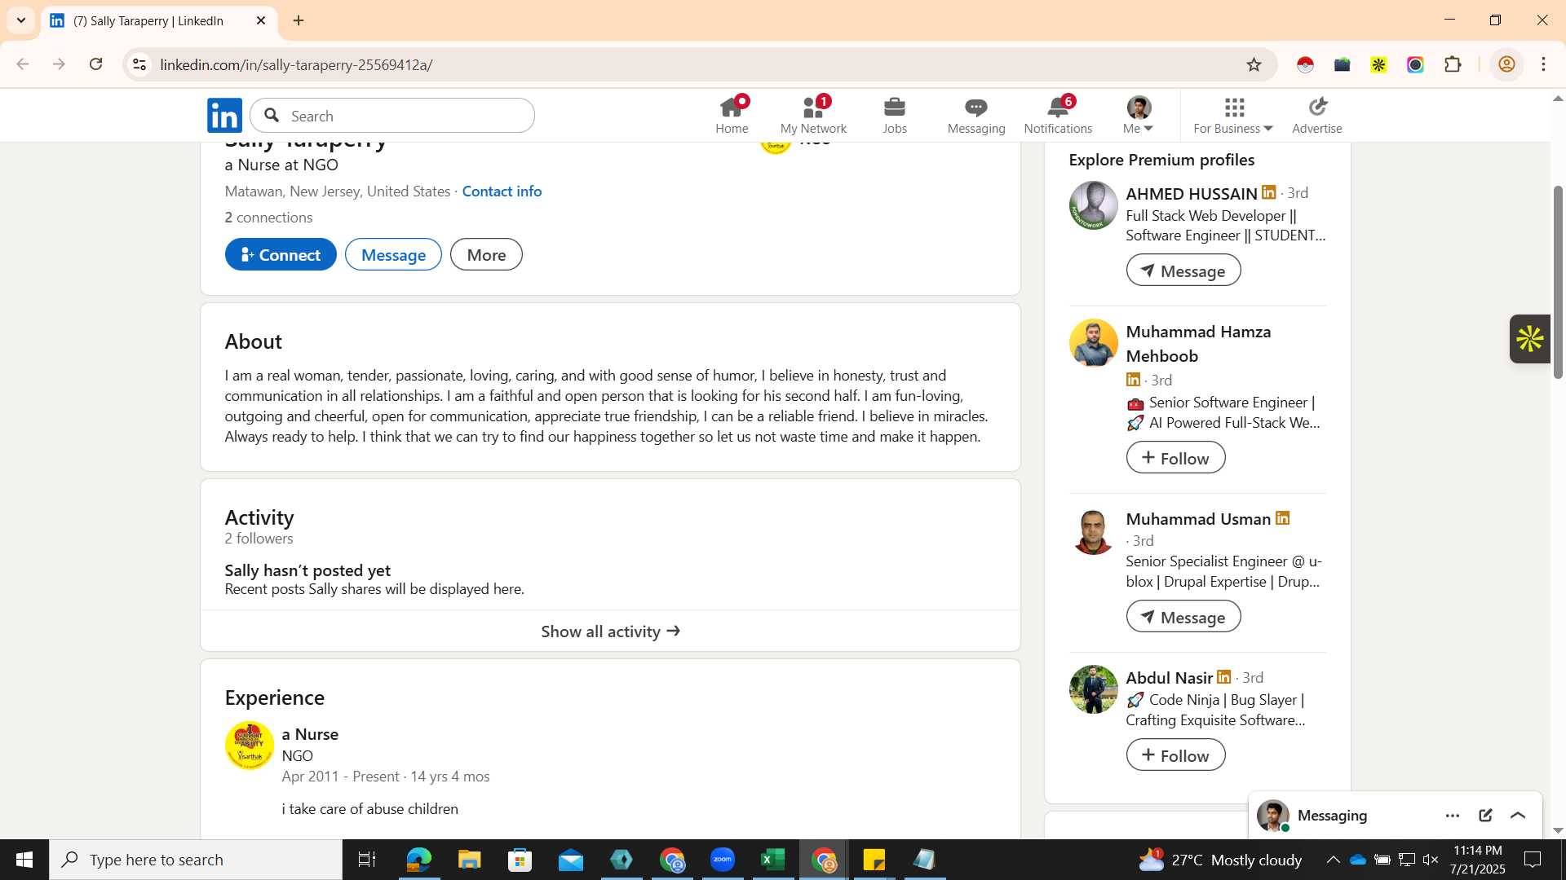Click the Windows taskbar search box
Screen dimensions: 1566x880
coord(196,860)
